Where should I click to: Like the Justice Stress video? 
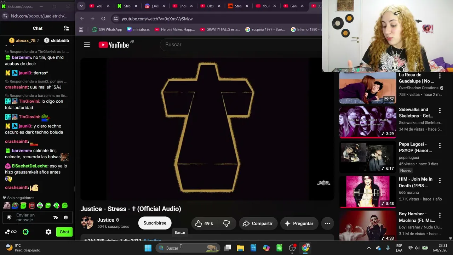[204, 223]
